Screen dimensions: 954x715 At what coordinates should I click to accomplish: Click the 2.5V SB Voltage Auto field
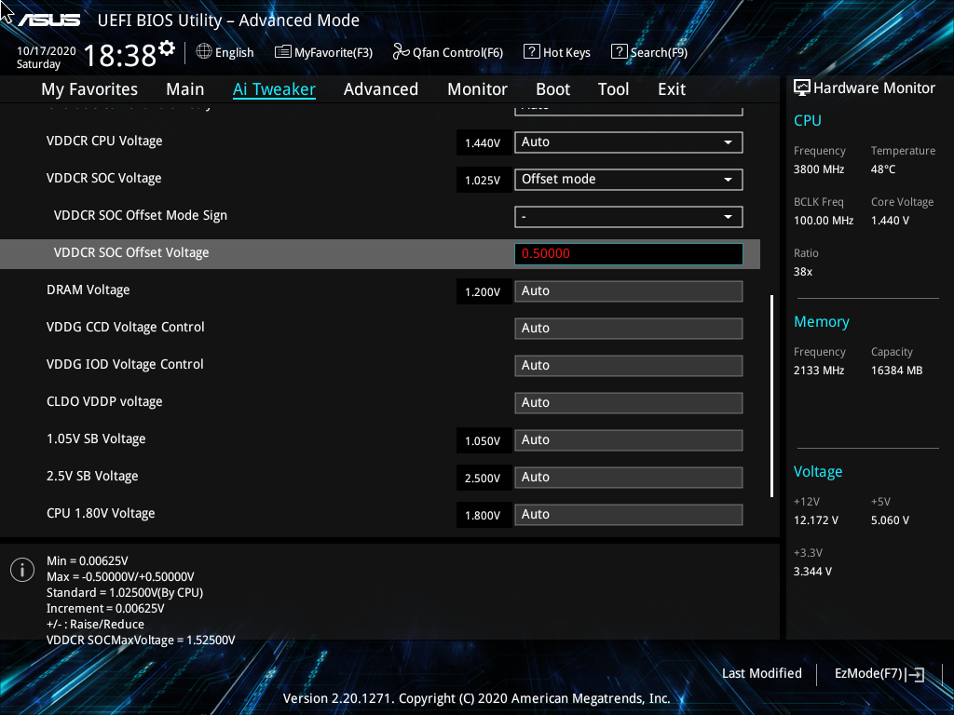pyautogui.click(x=629, y=478)
